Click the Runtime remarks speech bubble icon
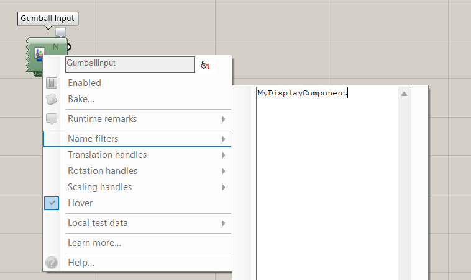 click(52, 119)
